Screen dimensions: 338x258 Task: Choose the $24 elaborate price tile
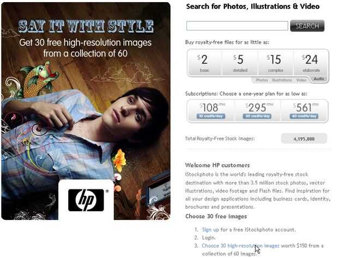click(311, 63)
